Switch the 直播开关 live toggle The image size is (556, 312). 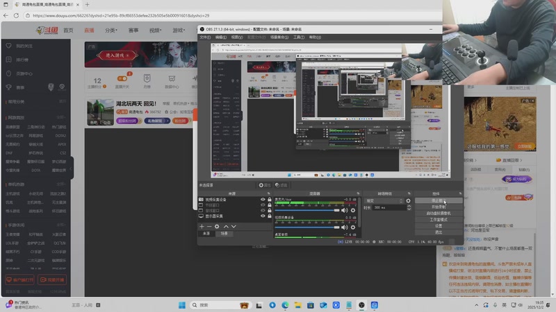tap(122, 78)
